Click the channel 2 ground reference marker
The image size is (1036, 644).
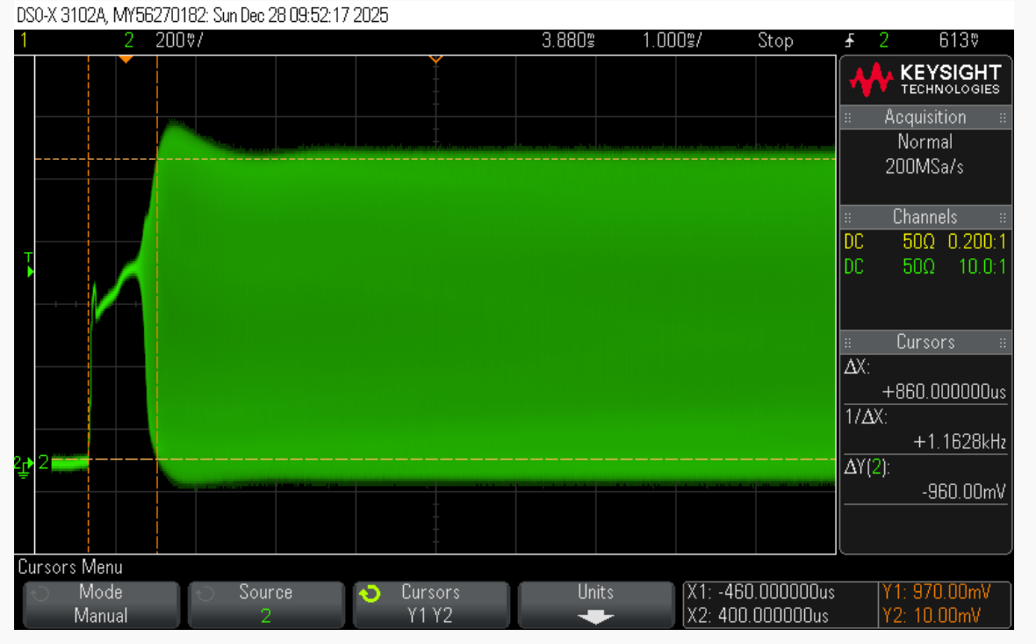(x=24, y=466)
